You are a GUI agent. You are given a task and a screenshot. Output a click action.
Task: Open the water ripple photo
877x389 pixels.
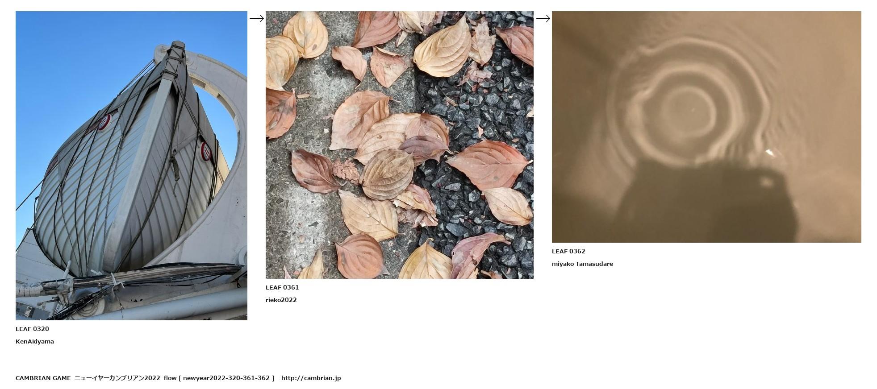pos(706,127)
